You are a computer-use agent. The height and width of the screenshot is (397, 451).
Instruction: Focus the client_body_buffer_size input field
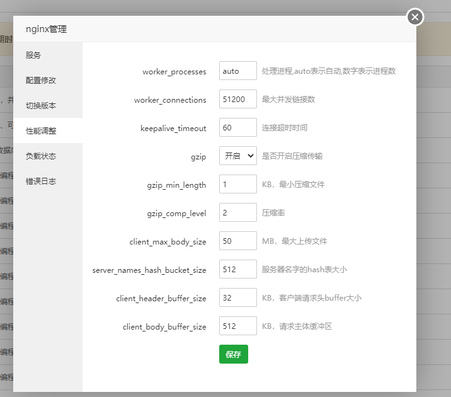(238, 326)
